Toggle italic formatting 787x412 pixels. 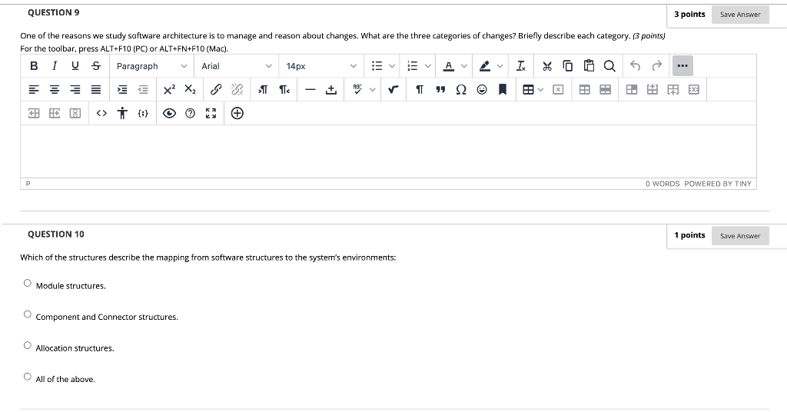coord(55,66)
